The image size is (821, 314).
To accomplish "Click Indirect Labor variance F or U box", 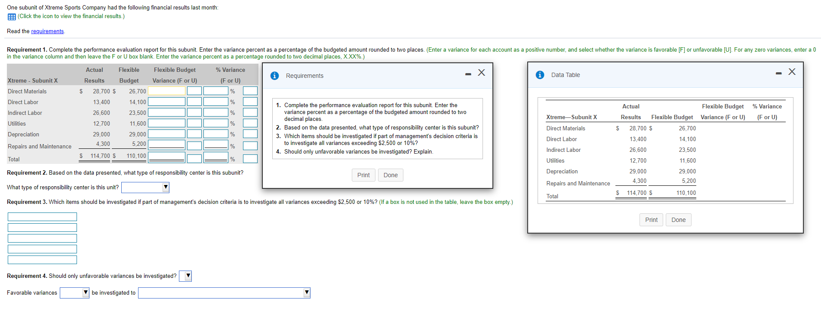I will [194, 112].
